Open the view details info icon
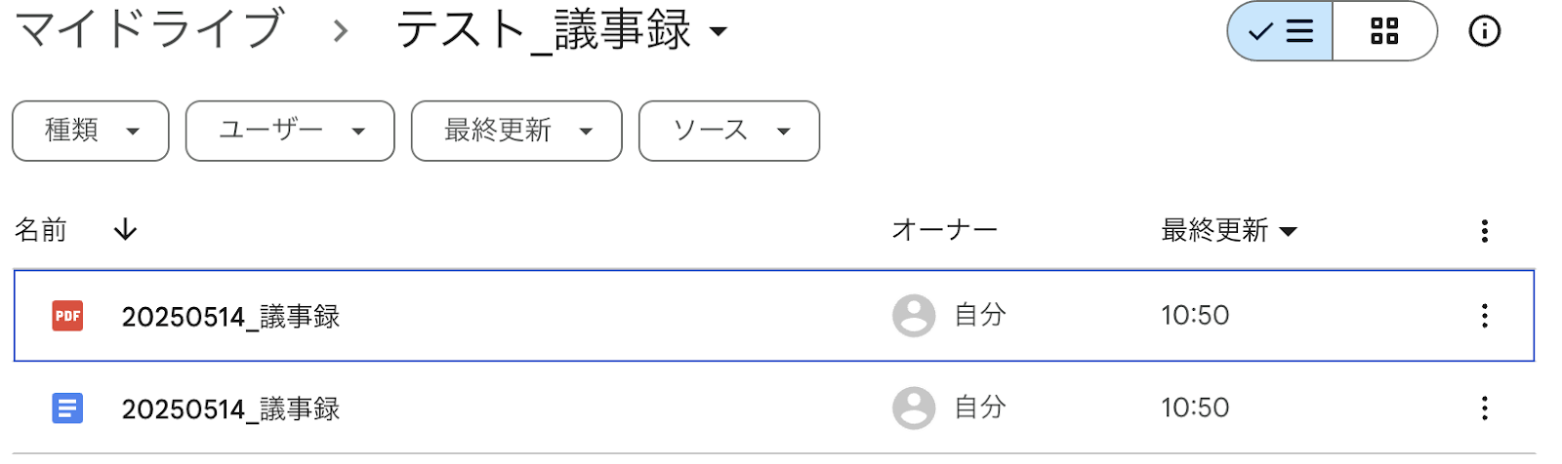The height and width of the screenshot is (464, 1562). point(1484,31)
